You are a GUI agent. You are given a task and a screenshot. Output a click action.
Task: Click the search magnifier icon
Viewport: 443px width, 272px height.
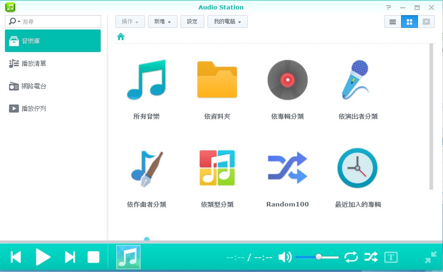pos(12,21)
